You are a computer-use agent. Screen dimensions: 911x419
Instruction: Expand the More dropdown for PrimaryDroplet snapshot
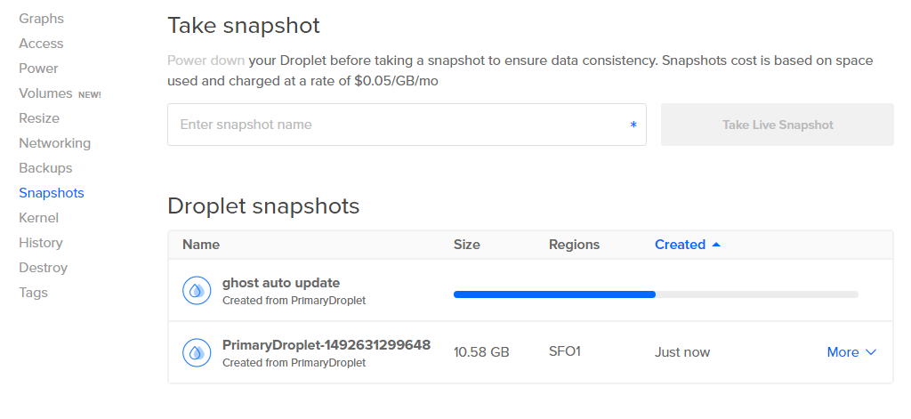tap(851, 352)
